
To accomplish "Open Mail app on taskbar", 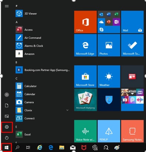I will coord(73,148).
